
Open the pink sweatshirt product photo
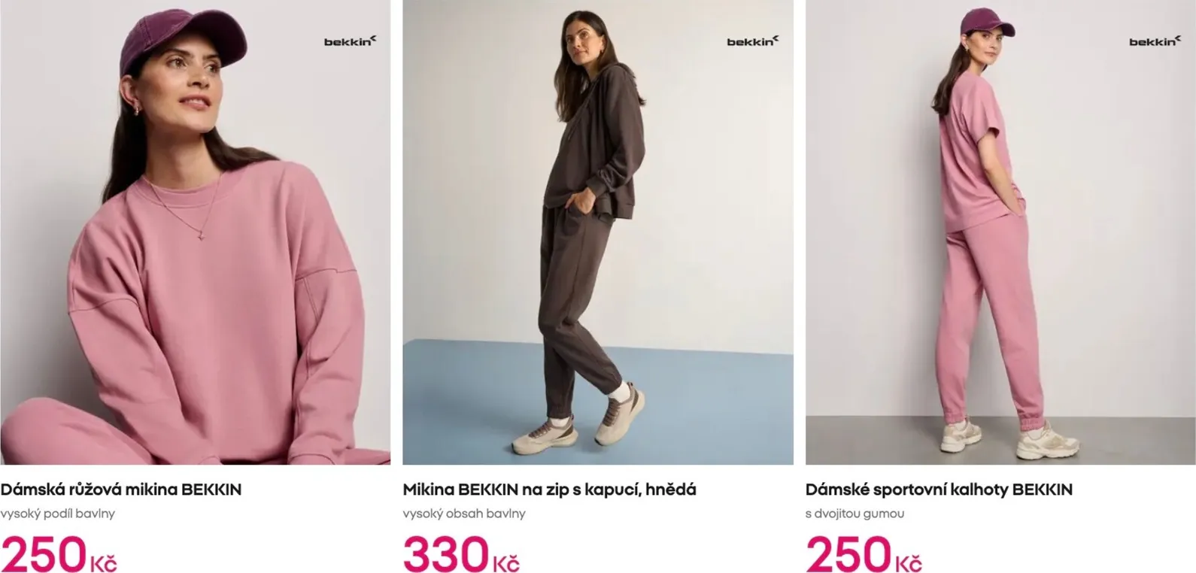[x=195, y=232]
